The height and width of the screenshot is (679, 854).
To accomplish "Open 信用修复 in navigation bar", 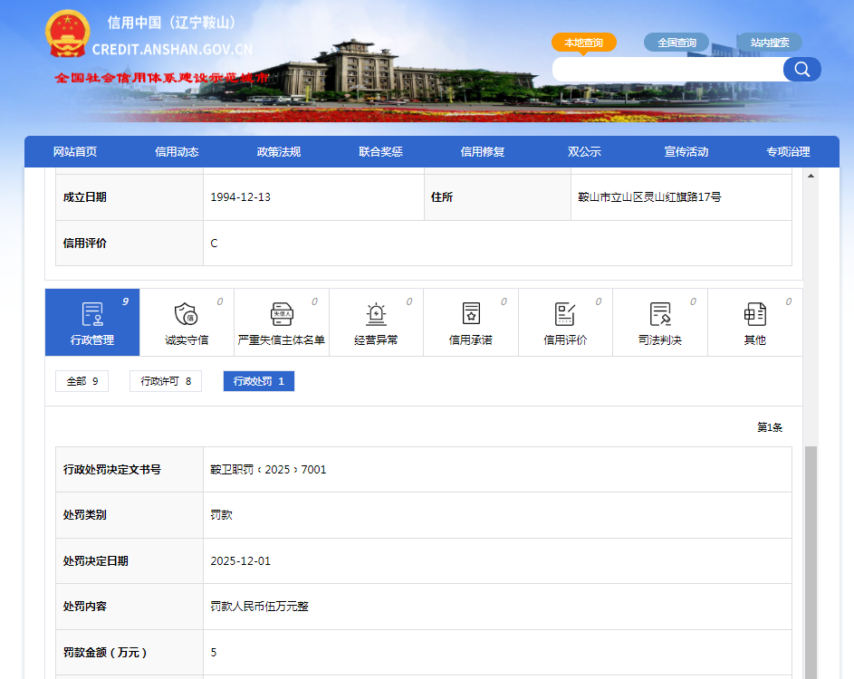I will (482, 152).
